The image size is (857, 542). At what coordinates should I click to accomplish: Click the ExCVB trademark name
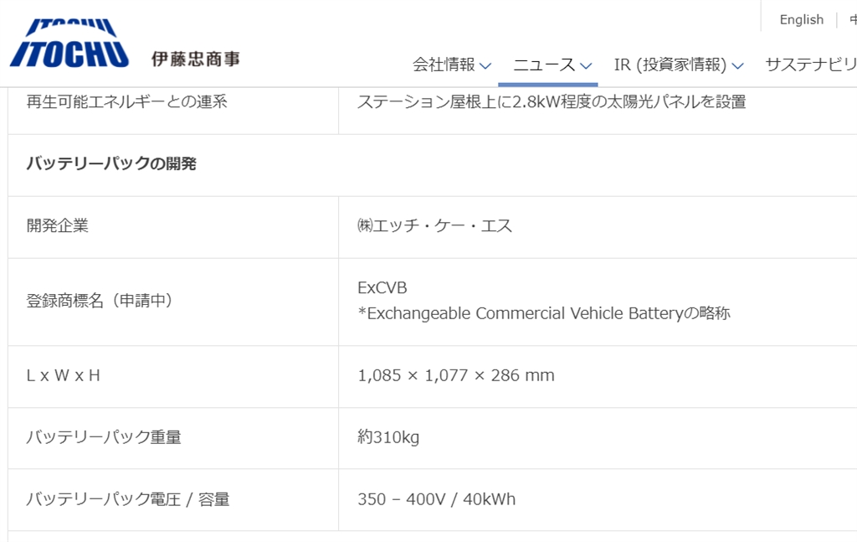(382, 287)
